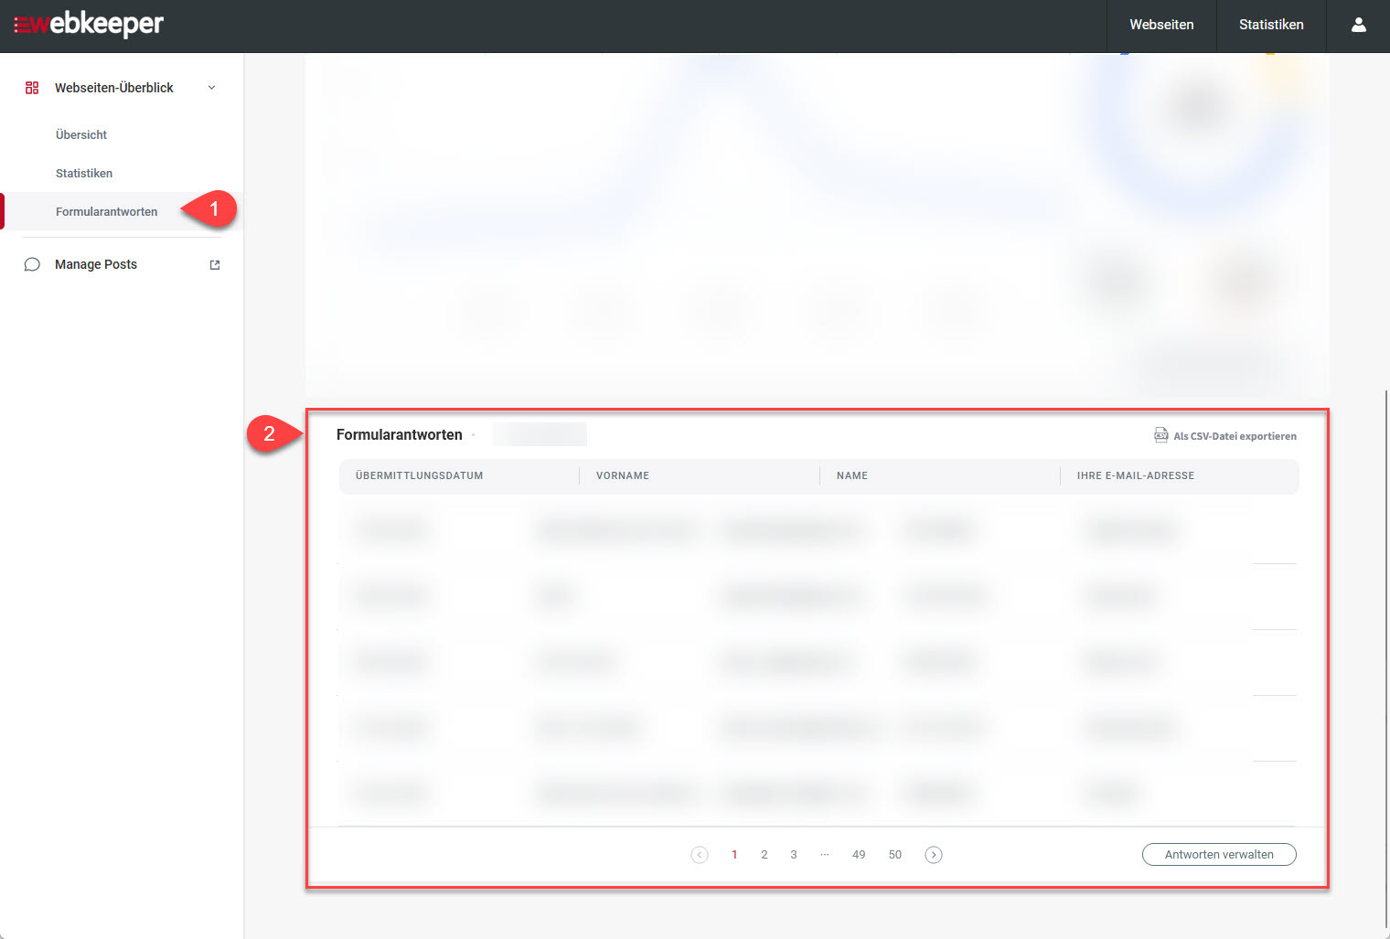Open Webseiten in top navigation

tap(1161, 25)
